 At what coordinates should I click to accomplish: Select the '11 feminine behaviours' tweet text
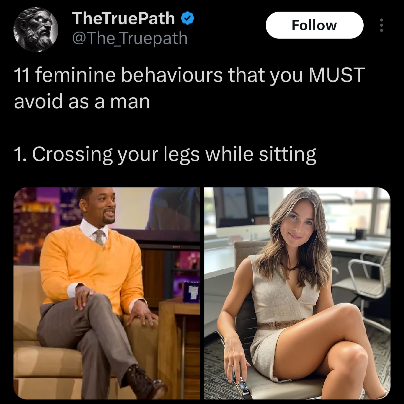(189, 88)
